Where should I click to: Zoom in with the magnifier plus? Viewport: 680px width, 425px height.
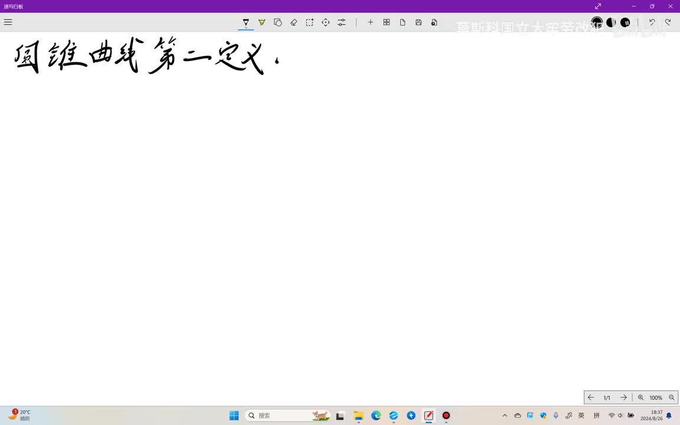[640, 397]
